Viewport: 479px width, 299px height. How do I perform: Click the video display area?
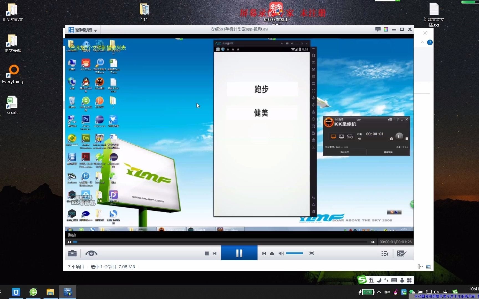[x=239, y=134]
